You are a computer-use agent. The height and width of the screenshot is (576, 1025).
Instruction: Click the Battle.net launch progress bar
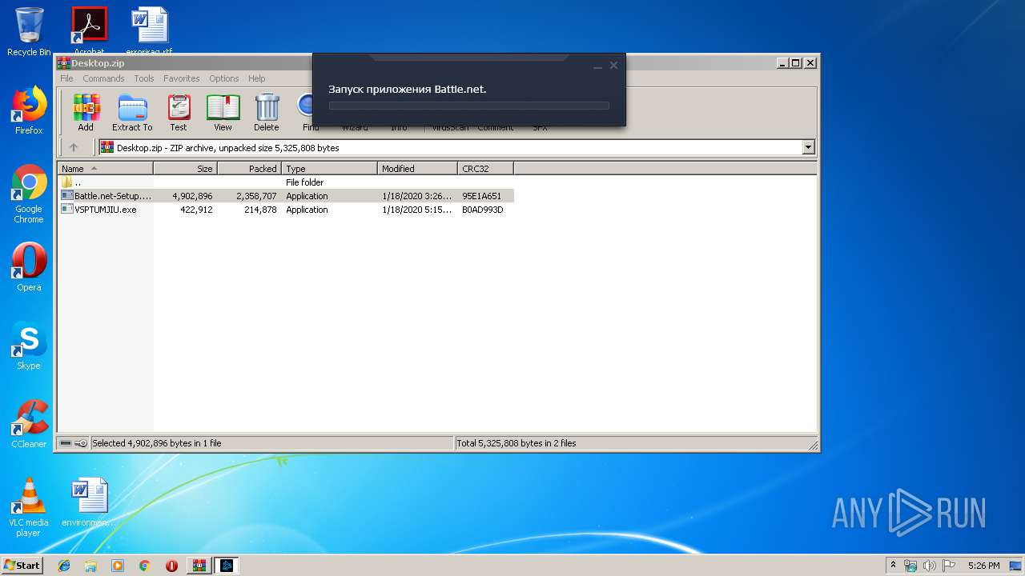(468, 106)
